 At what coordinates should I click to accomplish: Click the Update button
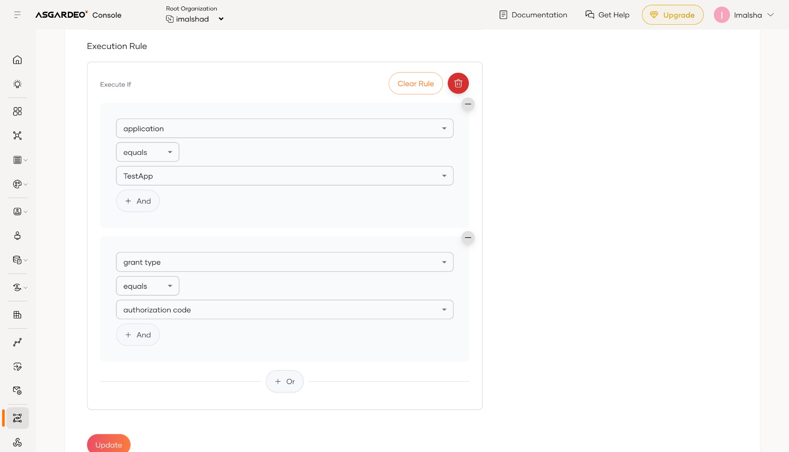point(109,444)
